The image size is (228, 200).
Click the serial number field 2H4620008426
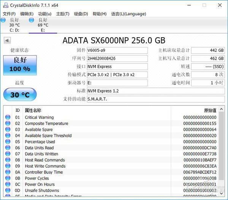point(117,59)
